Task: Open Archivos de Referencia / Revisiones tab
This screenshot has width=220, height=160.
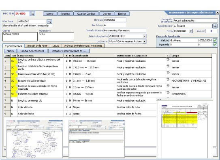Action: (x=83, y=46)
